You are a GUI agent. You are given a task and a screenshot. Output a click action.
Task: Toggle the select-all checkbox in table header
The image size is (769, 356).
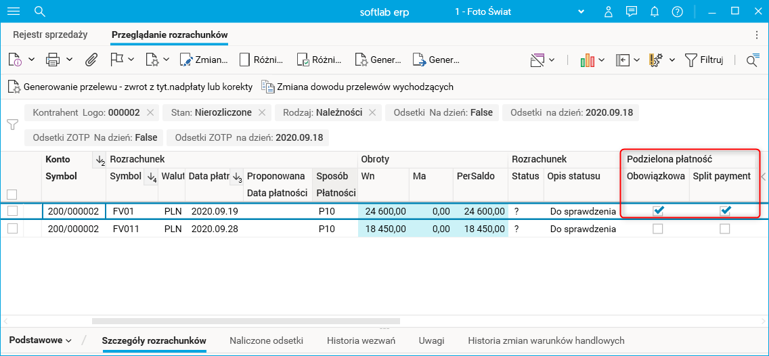click(12, 195)
